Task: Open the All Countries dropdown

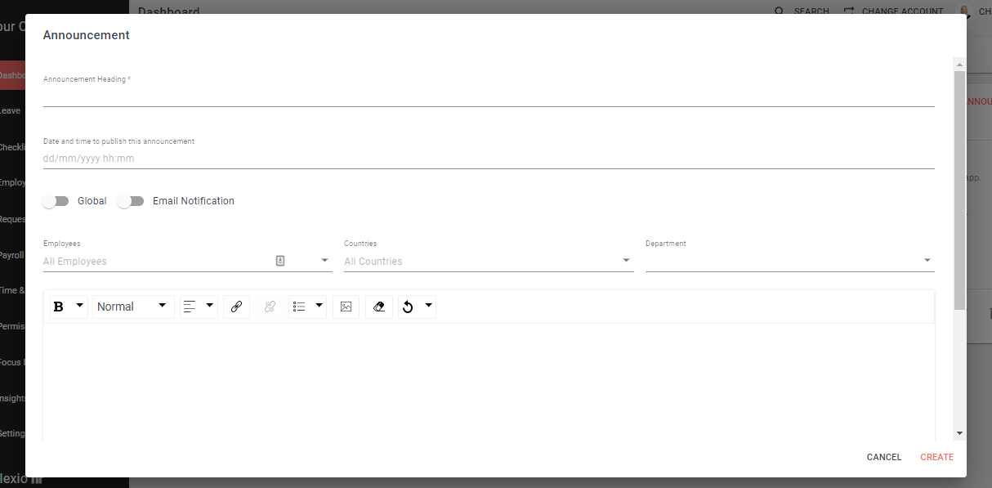Action: [489, 261]
